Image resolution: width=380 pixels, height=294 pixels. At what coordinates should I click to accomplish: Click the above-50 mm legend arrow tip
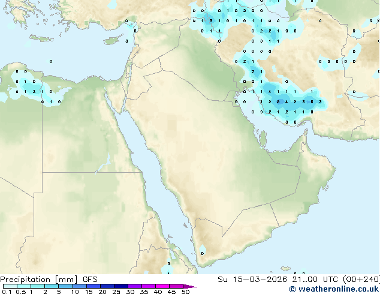point(190,286)
